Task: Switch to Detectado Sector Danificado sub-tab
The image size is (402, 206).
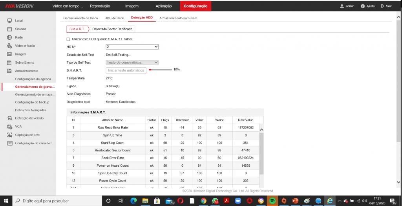Action: point(112,29)
